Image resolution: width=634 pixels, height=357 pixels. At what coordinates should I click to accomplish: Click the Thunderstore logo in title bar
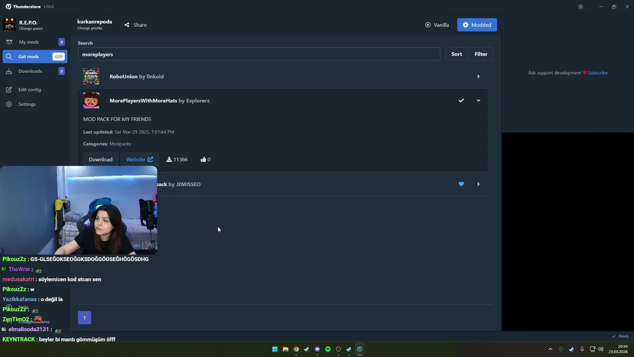point(8,6)
